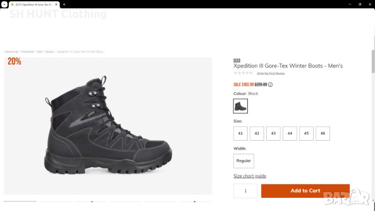Select size 44 option
This screenshot has width=375, height=211.
290,134
